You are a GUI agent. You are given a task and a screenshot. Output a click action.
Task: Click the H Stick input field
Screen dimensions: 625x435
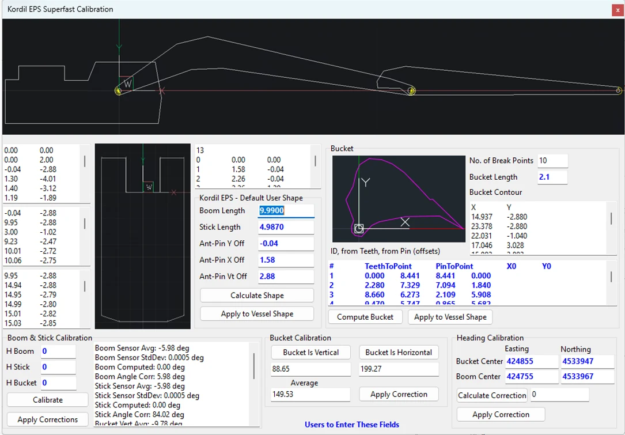[x=58, y=367]
